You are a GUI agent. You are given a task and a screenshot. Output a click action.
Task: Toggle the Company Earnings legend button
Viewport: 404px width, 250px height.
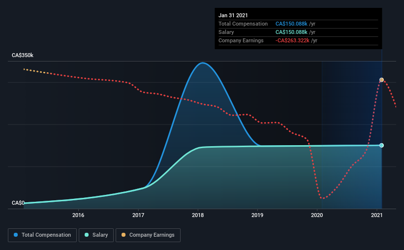tap(148, 235)
